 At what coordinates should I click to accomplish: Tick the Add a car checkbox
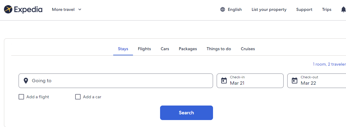pos(78,97)
